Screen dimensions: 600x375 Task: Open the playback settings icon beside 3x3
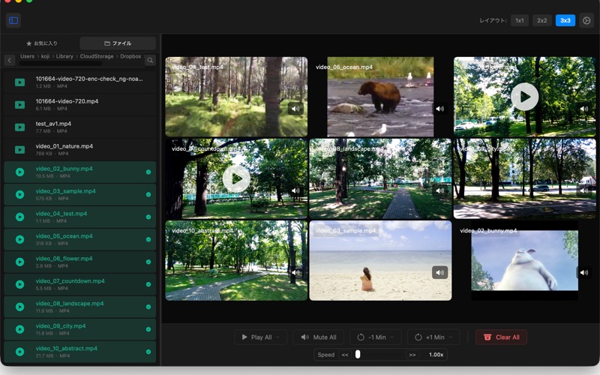[586, 20]
